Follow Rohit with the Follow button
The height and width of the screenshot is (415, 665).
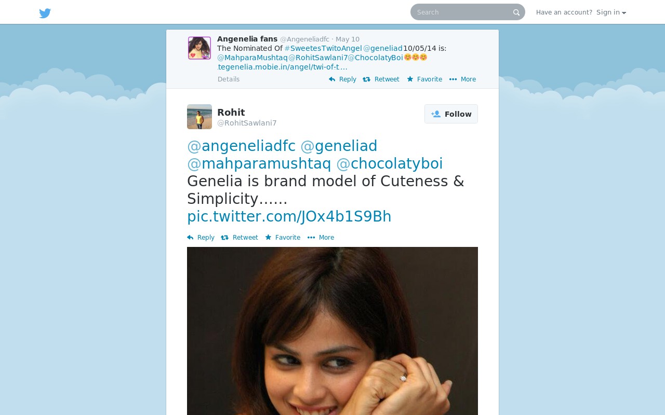[451, 114]
